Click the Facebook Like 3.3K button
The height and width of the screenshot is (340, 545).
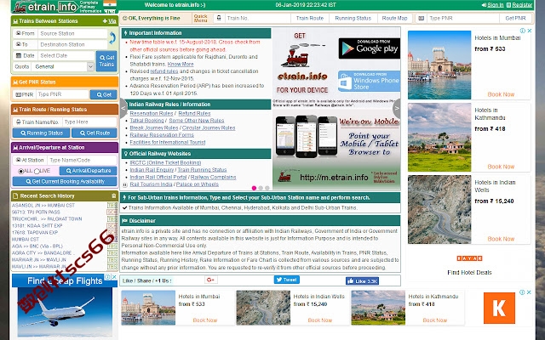coord(362,281)
